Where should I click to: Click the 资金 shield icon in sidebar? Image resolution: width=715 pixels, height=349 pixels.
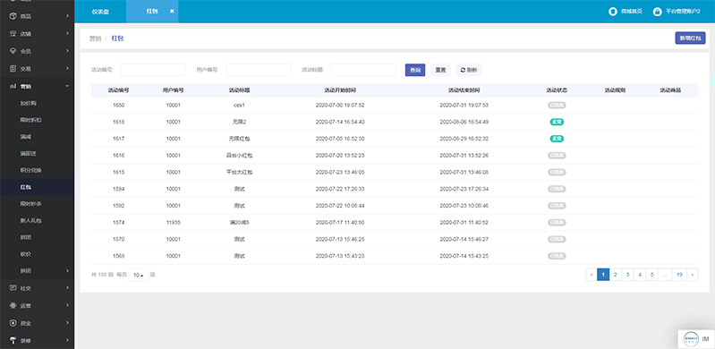point(13,323)
